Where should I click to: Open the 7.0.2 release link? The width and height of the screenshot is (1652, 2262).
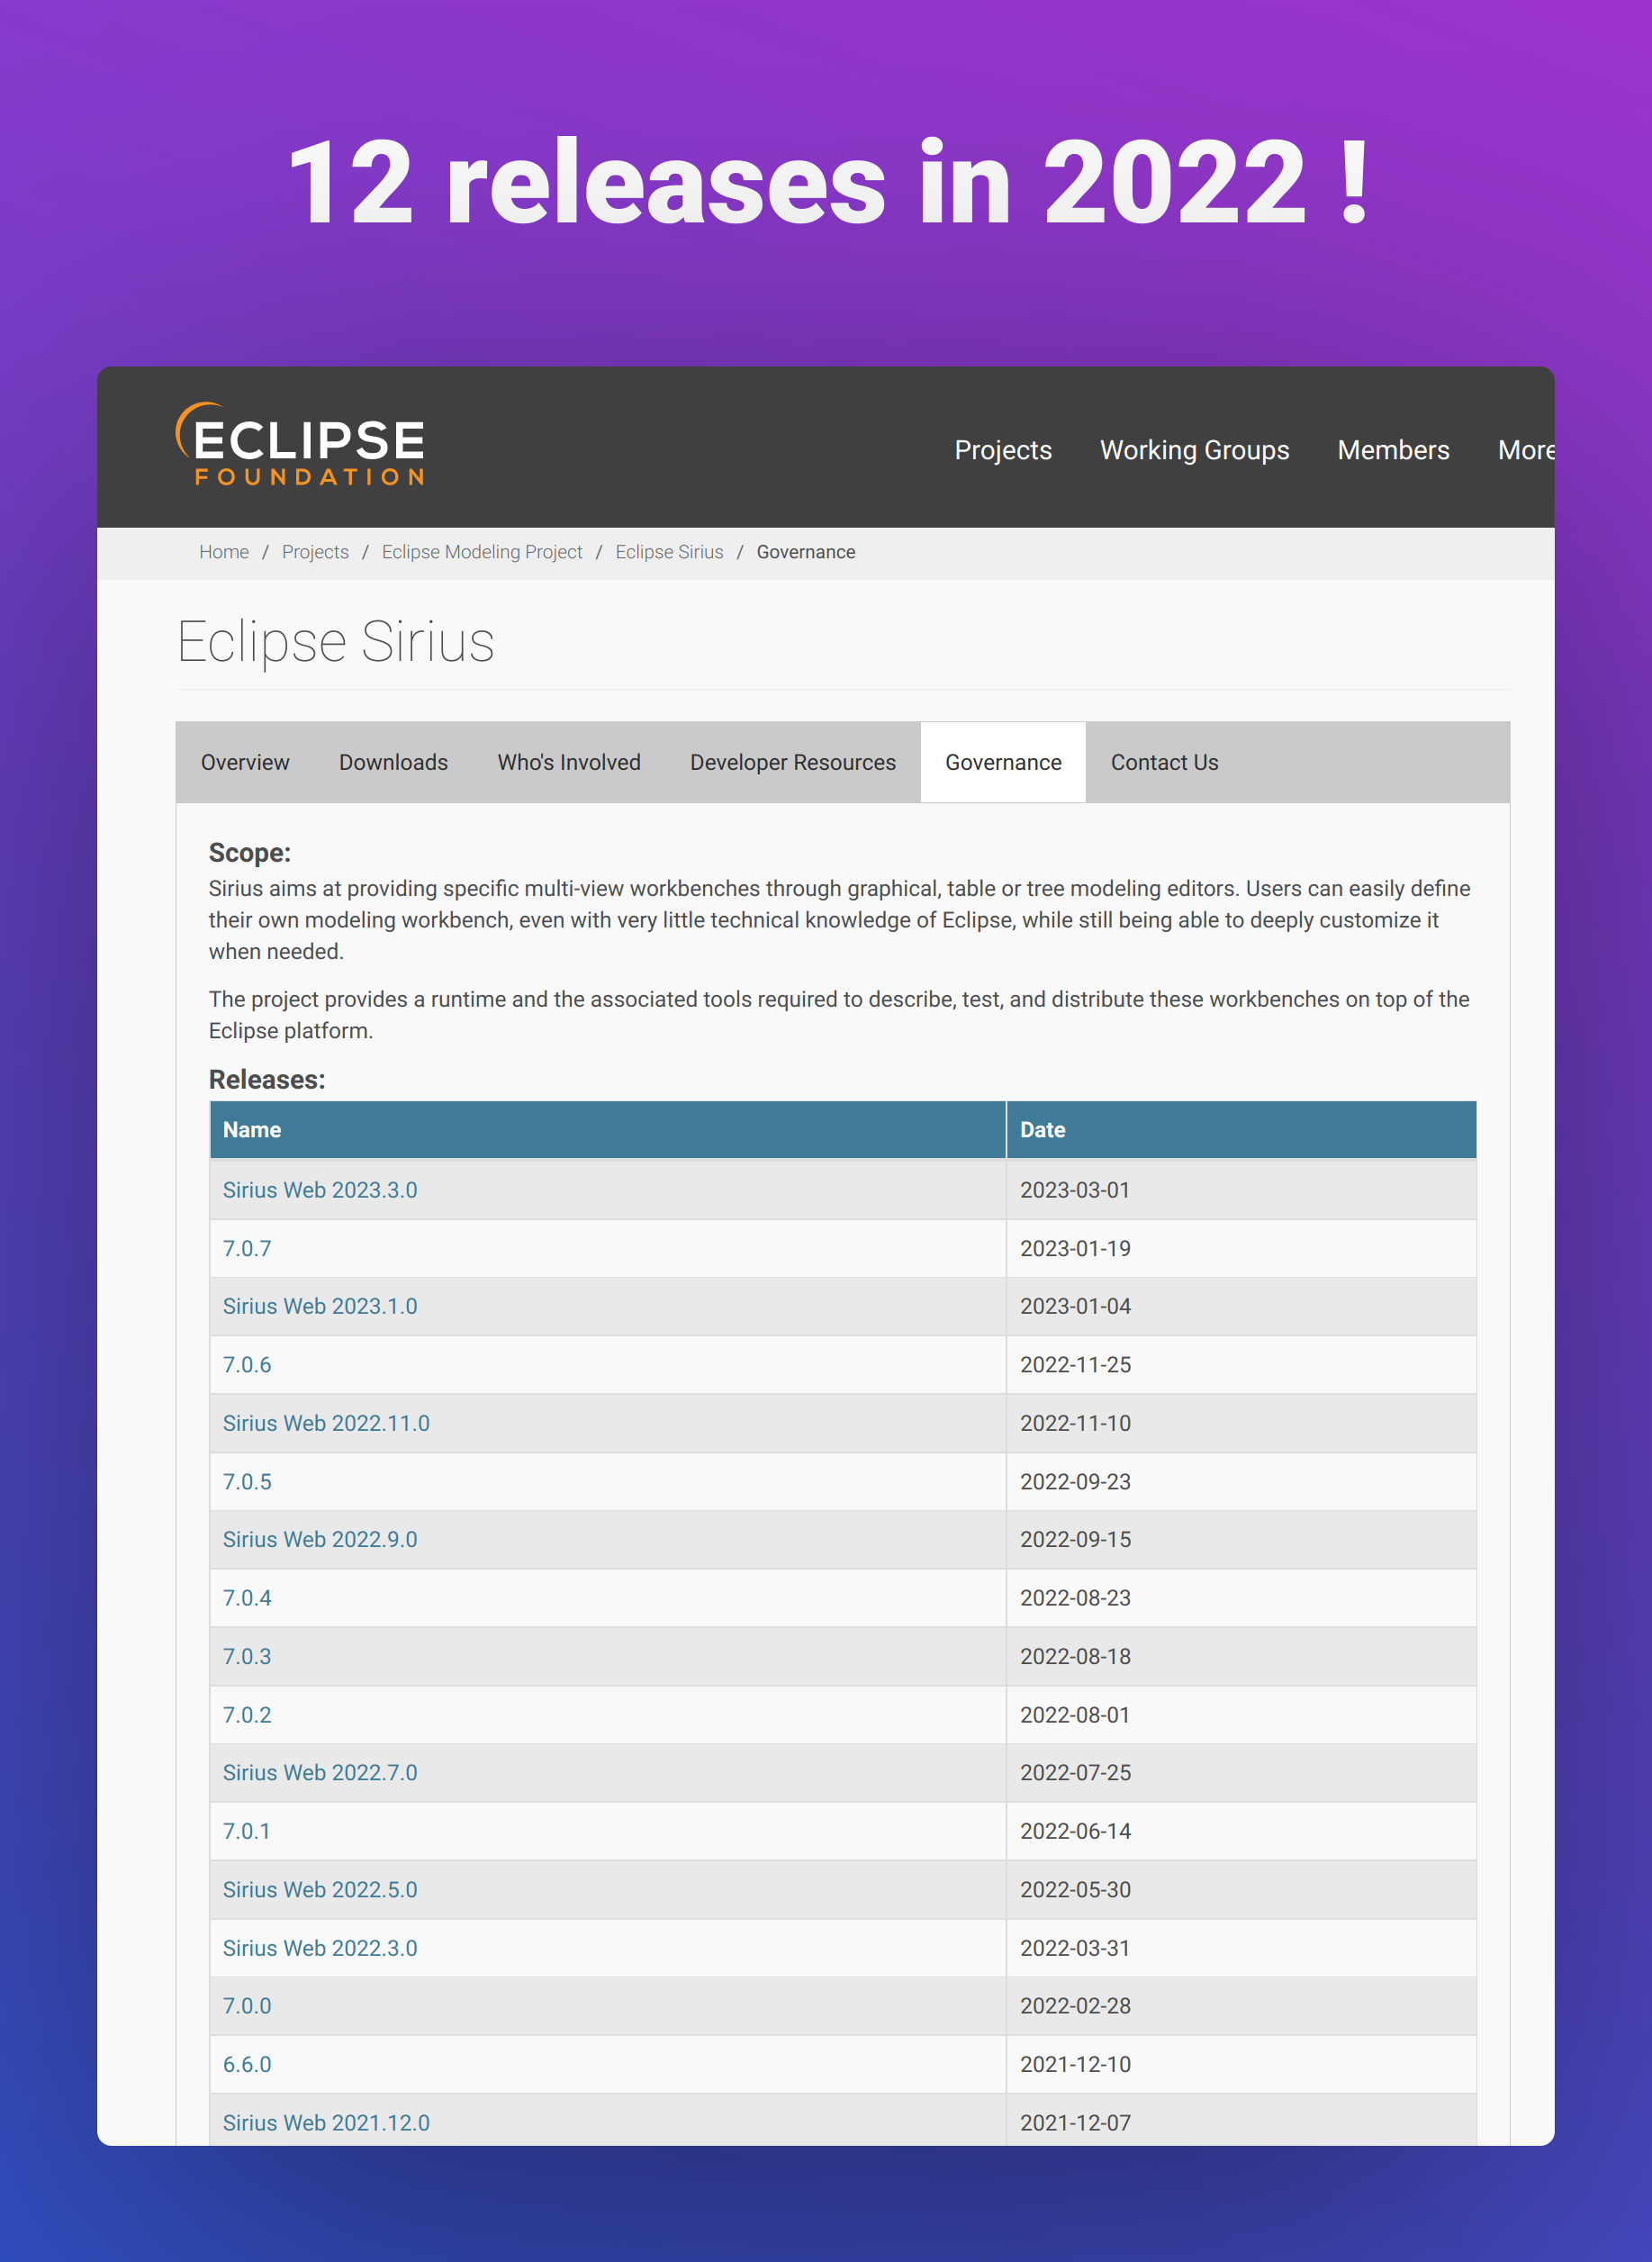247,1714
